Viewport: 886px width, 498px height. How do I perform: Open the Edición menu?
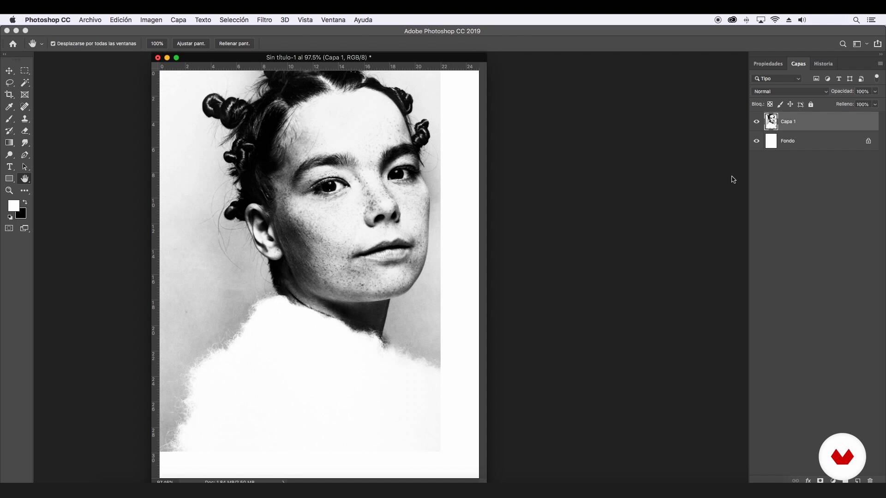coord(120,20)
